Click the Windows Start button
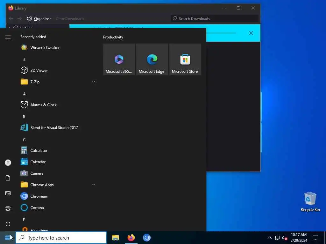 pos(8,238)
